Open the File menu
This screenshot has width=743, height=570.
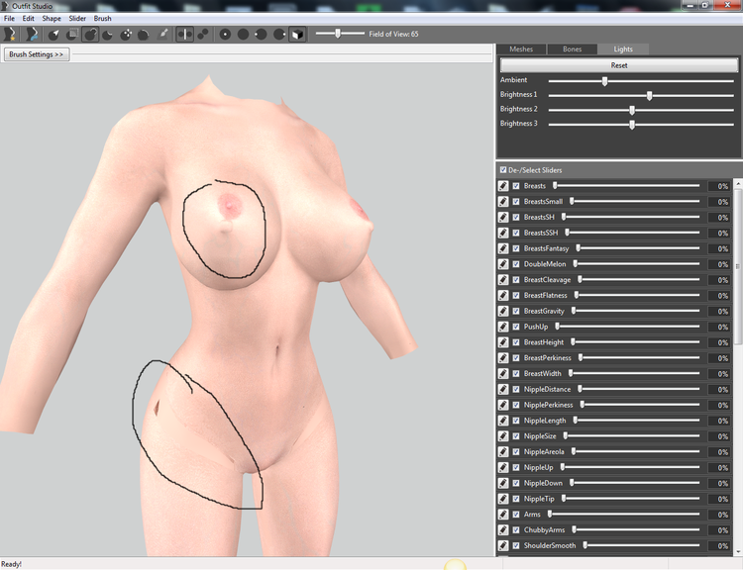click(x=9, y=19)
